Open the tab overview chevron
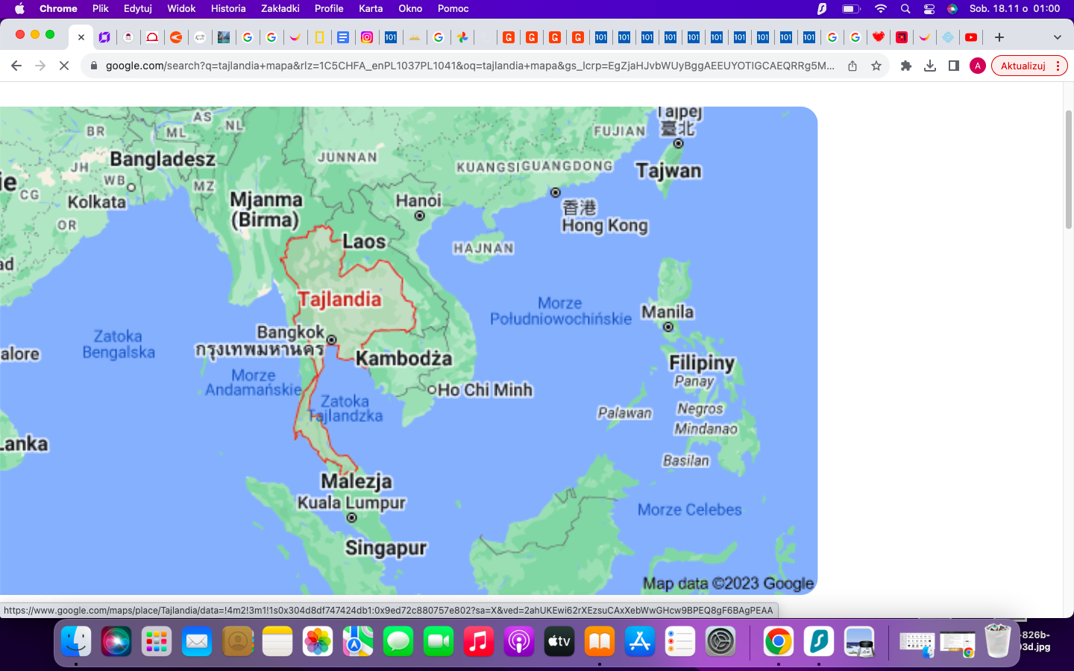 pos(1057,37)
